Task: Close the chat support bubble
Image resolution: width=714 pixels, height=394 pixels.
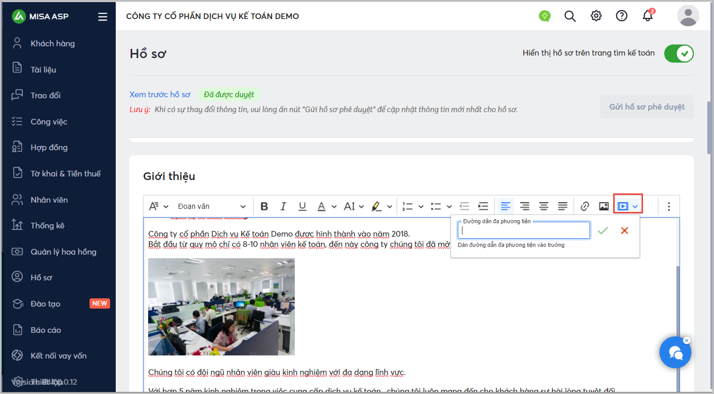Action: pos(687,341)
